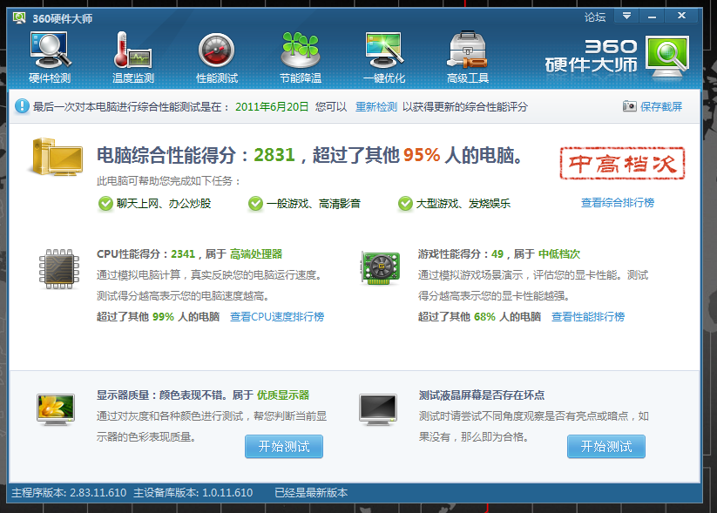The image size is (717, 513).
Task: Switch to the 温度监测 temperature monitor tab
Action: point(133,58)
